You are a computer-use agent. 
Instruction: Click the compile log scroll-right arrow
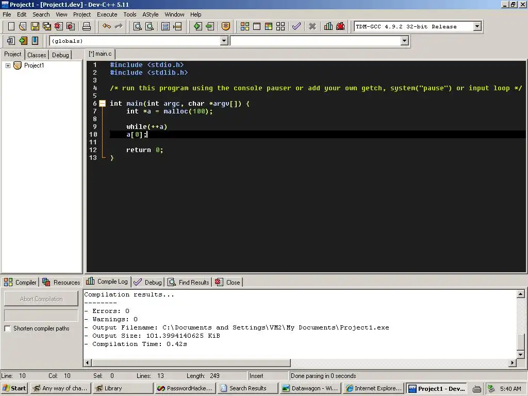pyautogui.click(x=512, y=362)
